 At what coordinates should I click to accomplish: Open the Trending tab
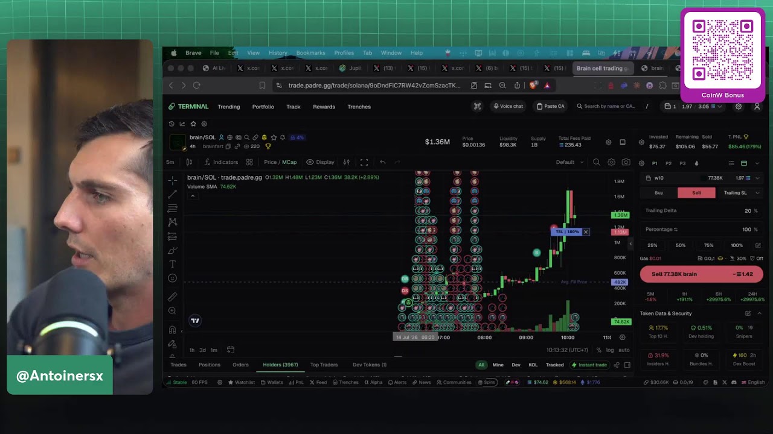229,107
